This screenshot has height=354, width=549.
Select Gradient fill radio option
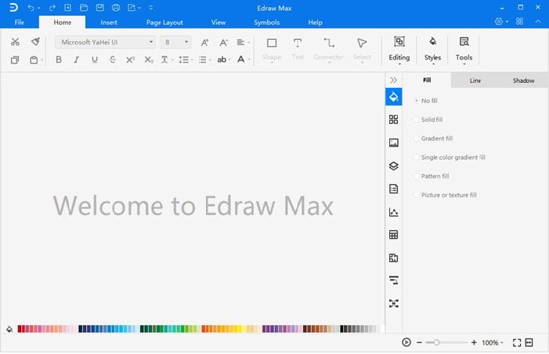[417, 139]
